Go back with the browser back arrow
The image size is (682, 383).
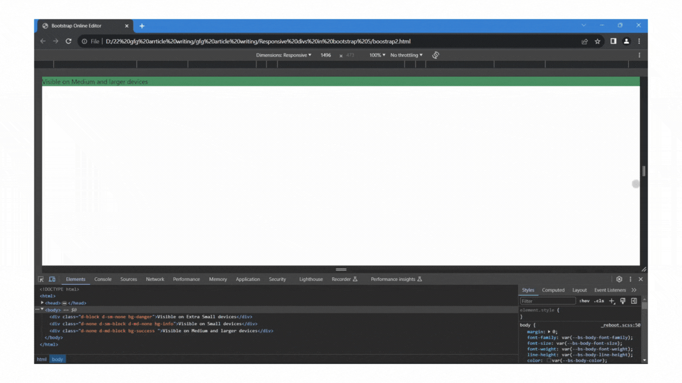pyautogui.click(x=43, y=41)
